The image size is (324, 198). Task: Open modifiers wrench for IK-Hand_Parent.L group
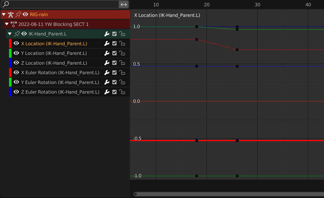(107, 34)
